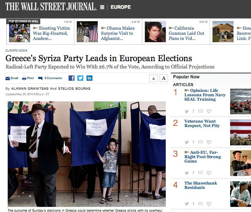The height and width of the screenshot is (212, 251).
Task: Email the Veterans Want Respect article
Action: pyautogui.click(x=200, y=142)
